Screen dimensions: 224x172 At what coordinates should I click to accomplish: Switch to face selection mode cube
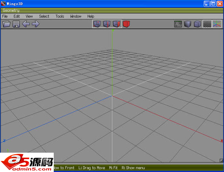coord(117,24)
